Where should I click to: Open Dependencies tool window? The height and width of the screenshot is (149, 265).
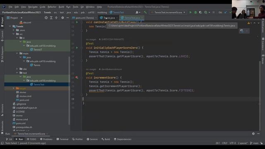(x=123, y=139)
